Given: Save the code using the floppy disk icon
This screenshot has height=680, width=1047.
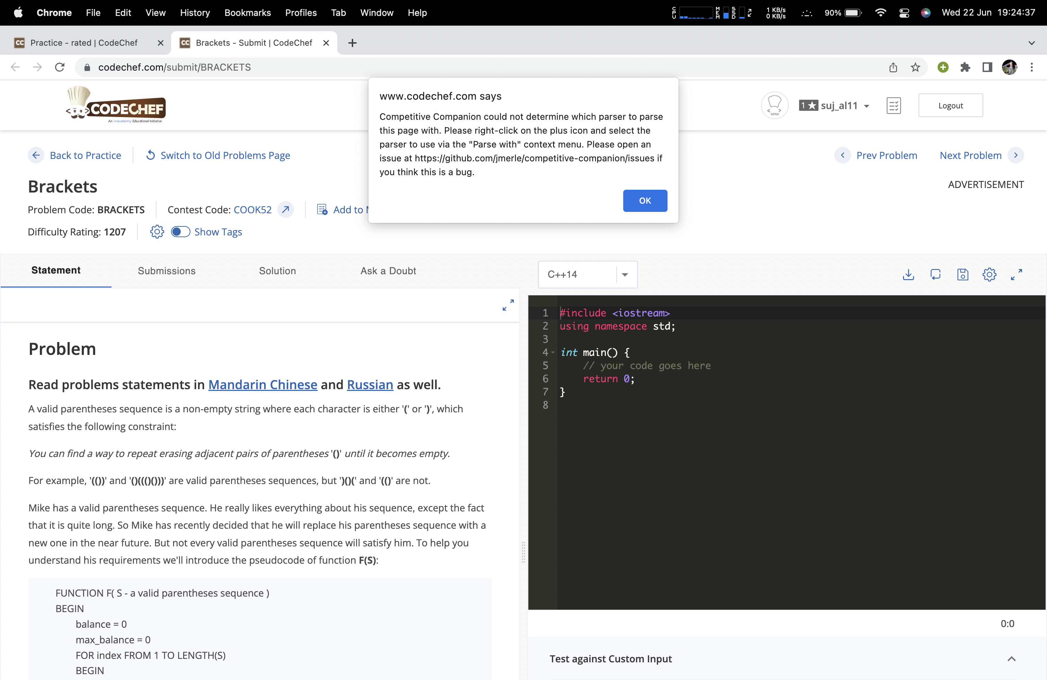Looking at the screenshot, I should coord(963,275).
